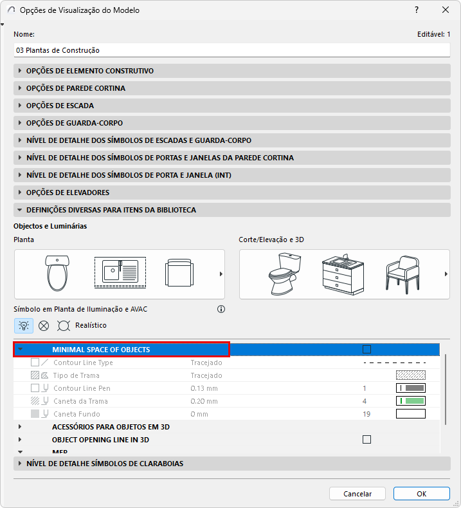461x508 pixels.
Task: Click the parameter list vertical scrollbar
Action: tap(446, 390)
